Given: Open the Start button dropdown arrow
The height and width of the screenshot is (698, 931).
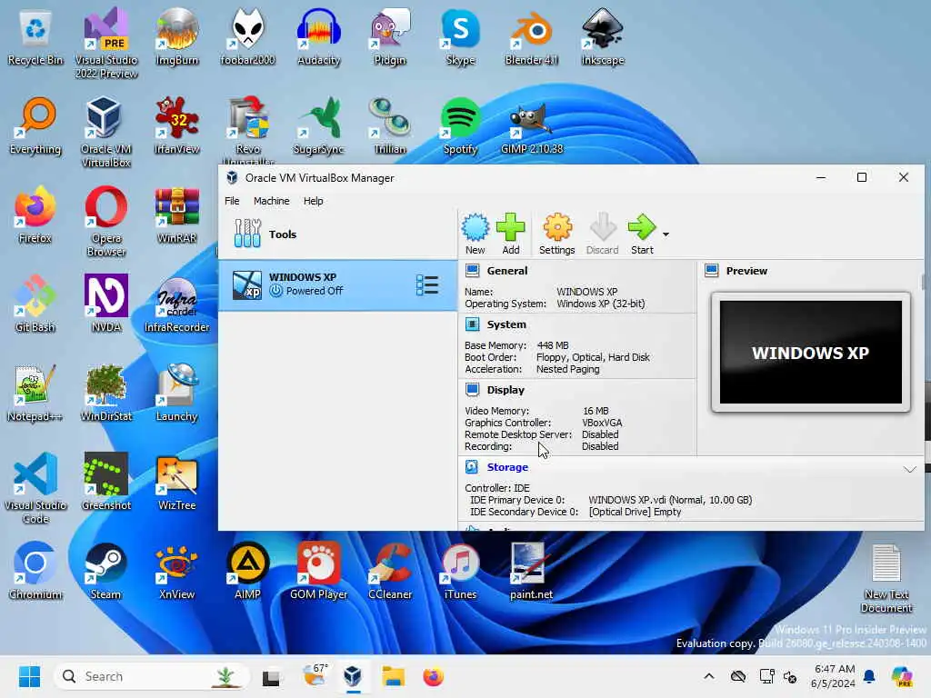Looking at the screenshot, I should (x=666, y=234).
